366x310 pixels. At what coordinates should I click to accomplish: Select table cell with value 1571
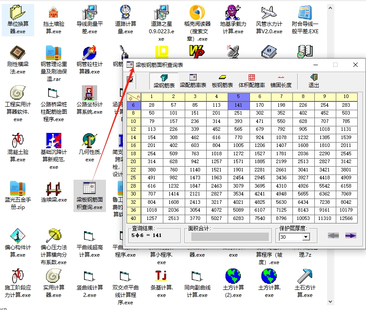[239, 162]
